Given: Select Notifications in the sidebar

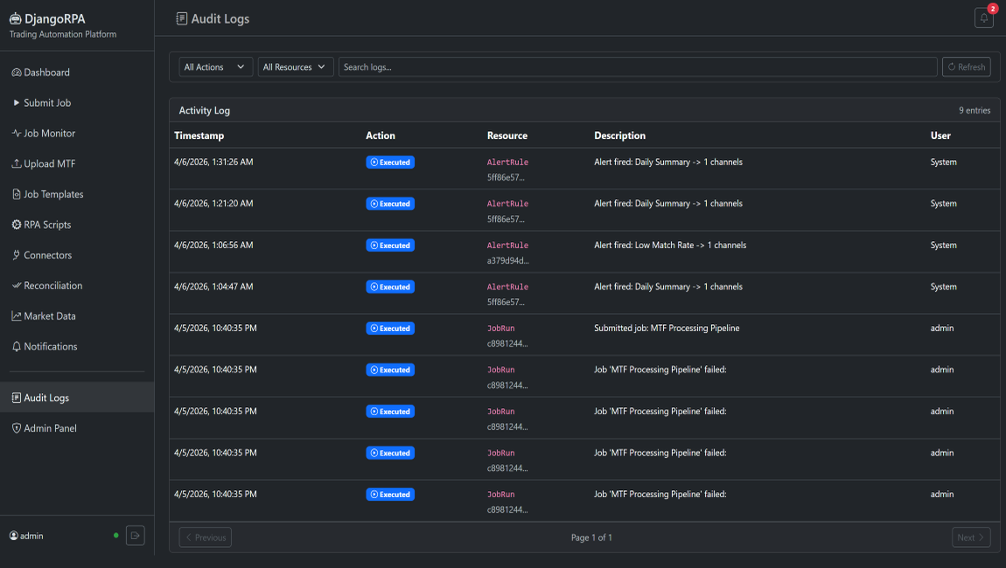Looking at the screenshot, I should [50, 347].
